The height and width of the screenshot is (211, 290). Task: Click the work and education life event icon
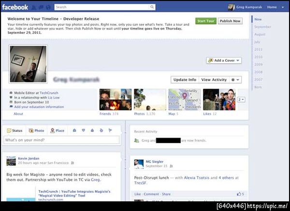74,130
